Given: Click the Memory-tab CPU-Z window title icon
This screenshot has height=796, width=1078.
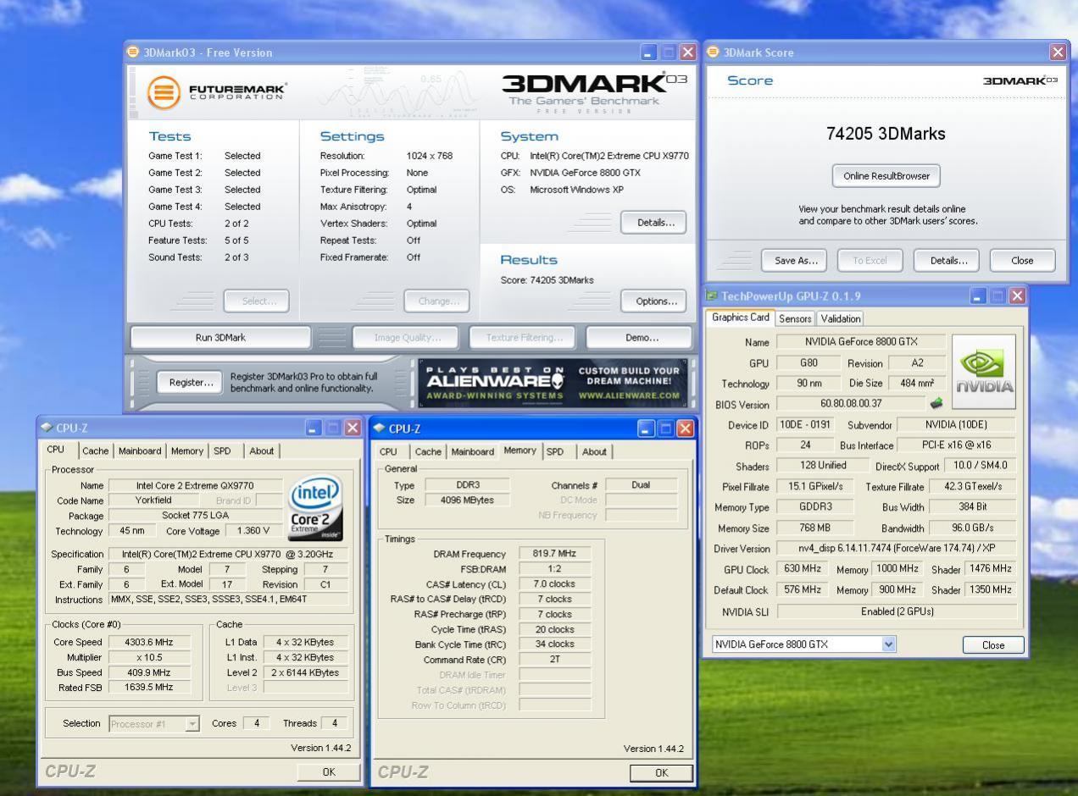Looking at the screenshot, I should 379,428.
